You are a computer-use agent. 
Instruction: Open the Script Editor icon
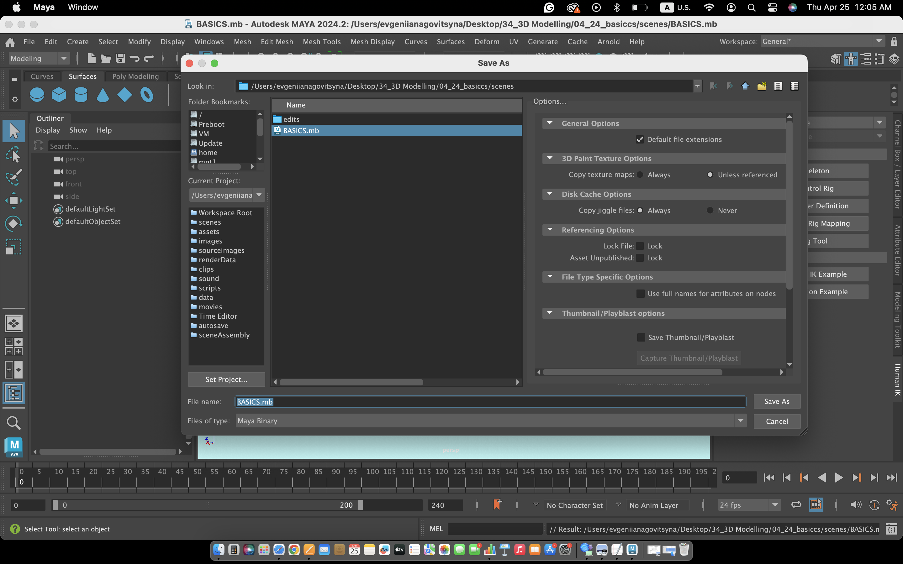pos(891,529)
